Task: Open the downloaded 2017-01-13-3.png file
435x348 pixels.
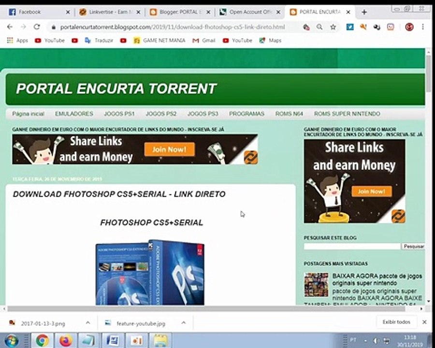Action: click(43, 323)
